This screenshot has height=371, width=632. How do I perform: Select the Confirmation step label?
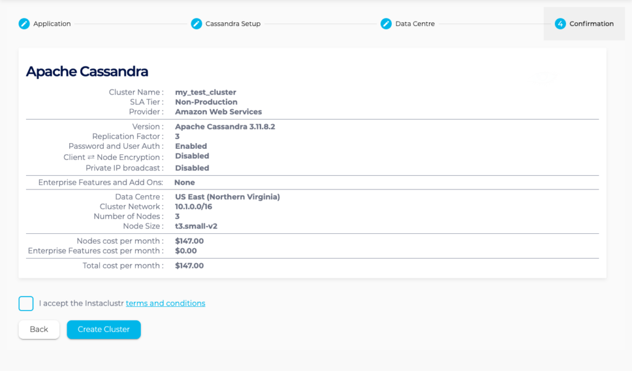592,24
